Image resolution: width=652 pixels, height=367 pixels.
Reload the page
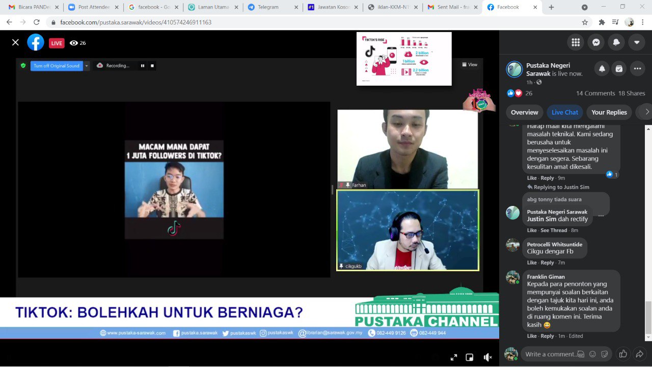click(x=37, y=22)
